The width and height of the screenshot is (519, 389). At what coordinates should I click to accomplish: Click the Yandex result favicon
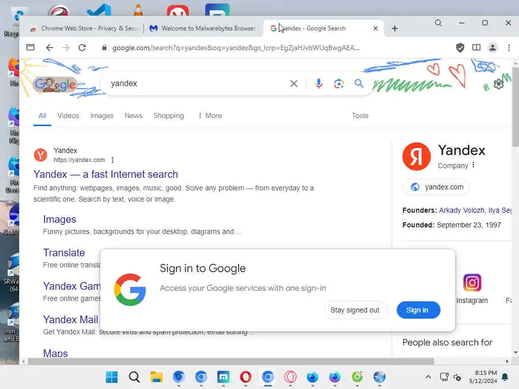[x=41, y=155]
